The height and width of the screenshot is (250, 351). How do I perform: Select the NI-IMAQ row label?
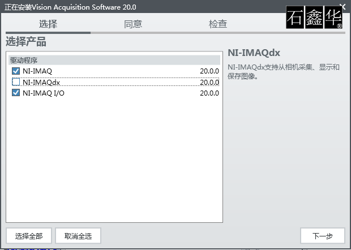point(37,71)
